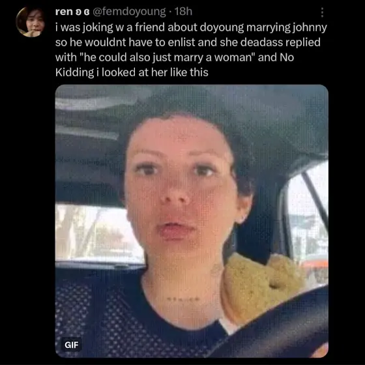Click the GIF badge on the media
Viewport: 365px width, 365px height.
(72, 345)
